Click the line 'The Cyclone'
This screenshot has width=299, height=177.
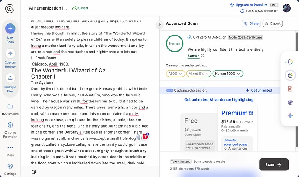tap(42, 83)
